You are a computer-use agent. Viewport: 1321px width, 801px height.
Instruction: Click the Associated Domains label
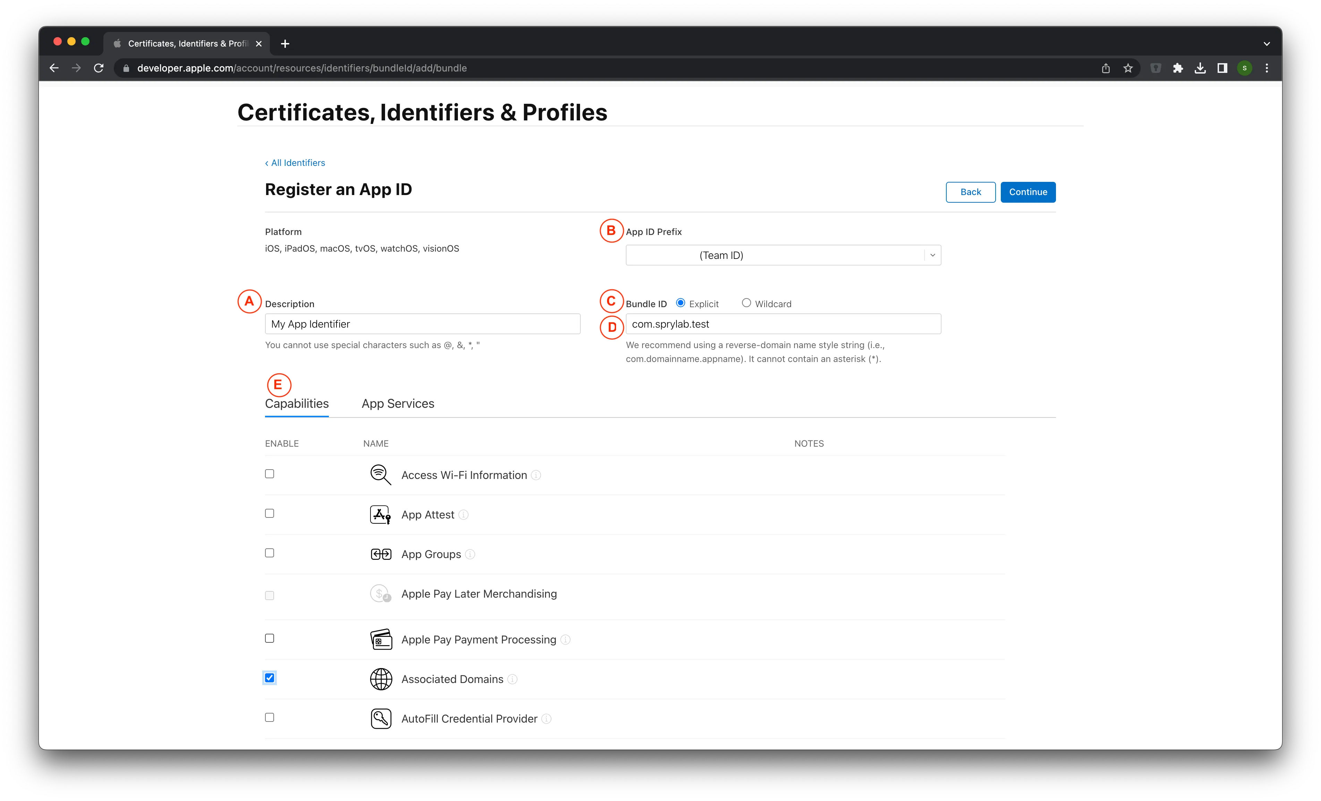(x=452, y=680)
